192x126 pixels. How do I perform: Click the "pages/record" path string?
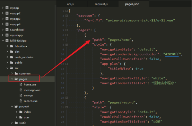[x=122, y=102]
